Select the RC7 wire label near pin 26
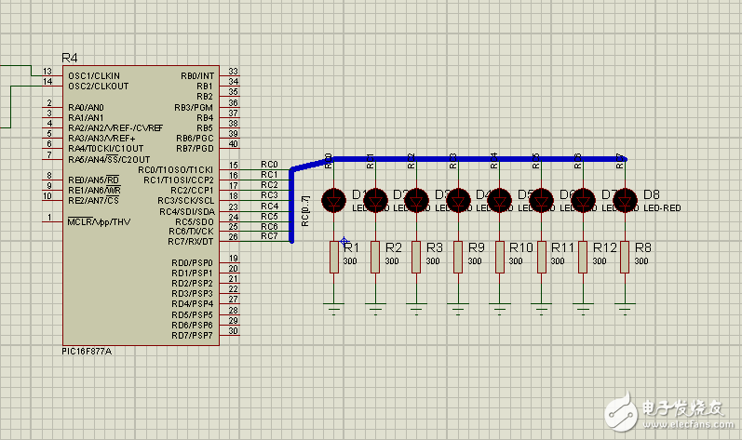This screenshot has height=440, width=742. tap(269, 236)
